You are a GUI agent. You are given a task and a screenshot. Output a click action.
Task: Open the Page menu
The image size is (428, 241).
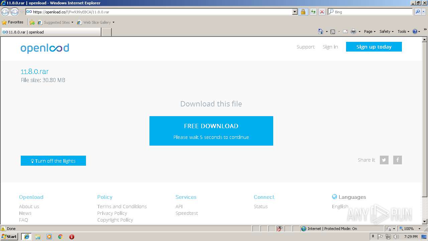pyautogui.click(x=369, y=31)
